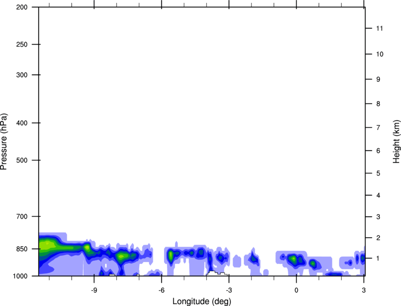Pick the 3 km height label
This screenshot has width=401, height=306.
pyautogui.click(x=378, y=217)
